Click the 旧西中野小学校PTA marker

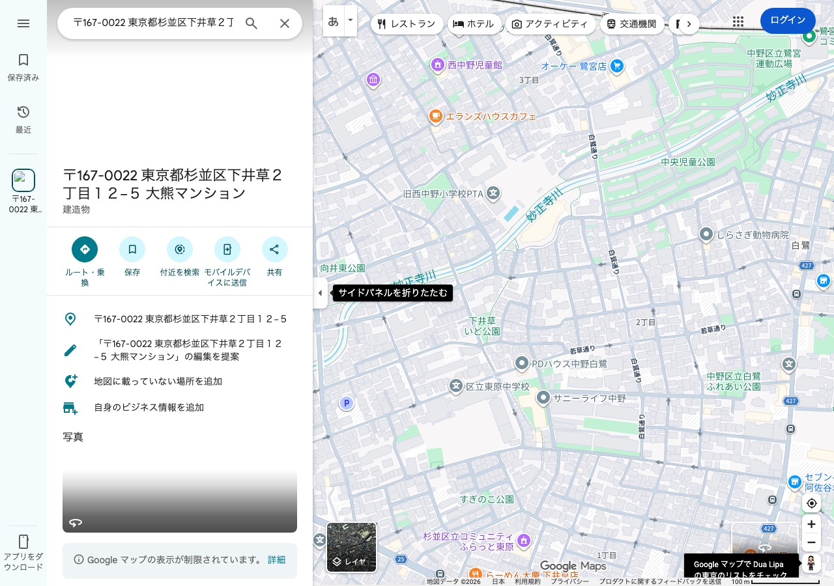[x=495, y=193]
